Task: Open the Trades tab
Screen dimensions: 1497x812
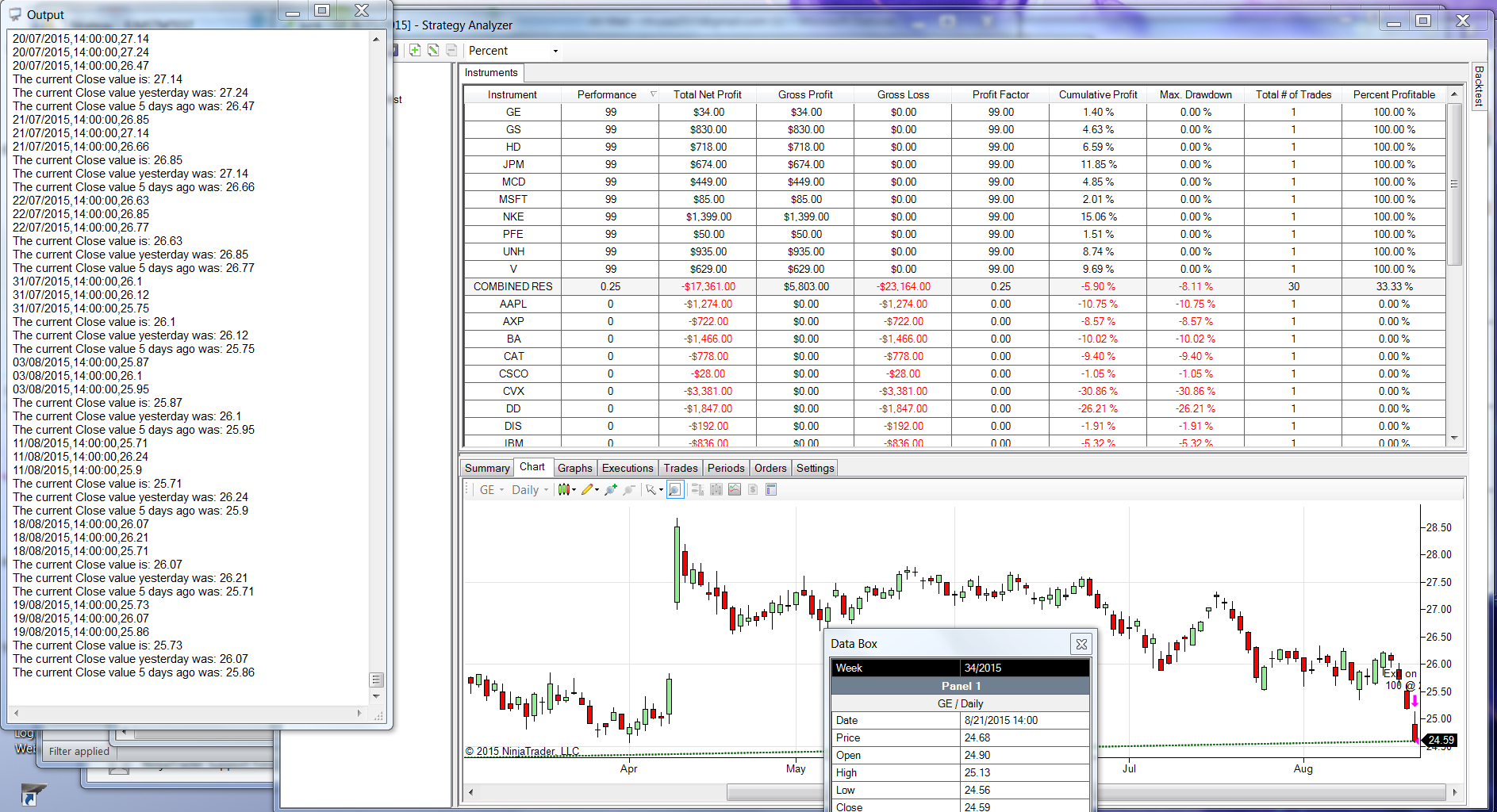Action: (681, 468)
